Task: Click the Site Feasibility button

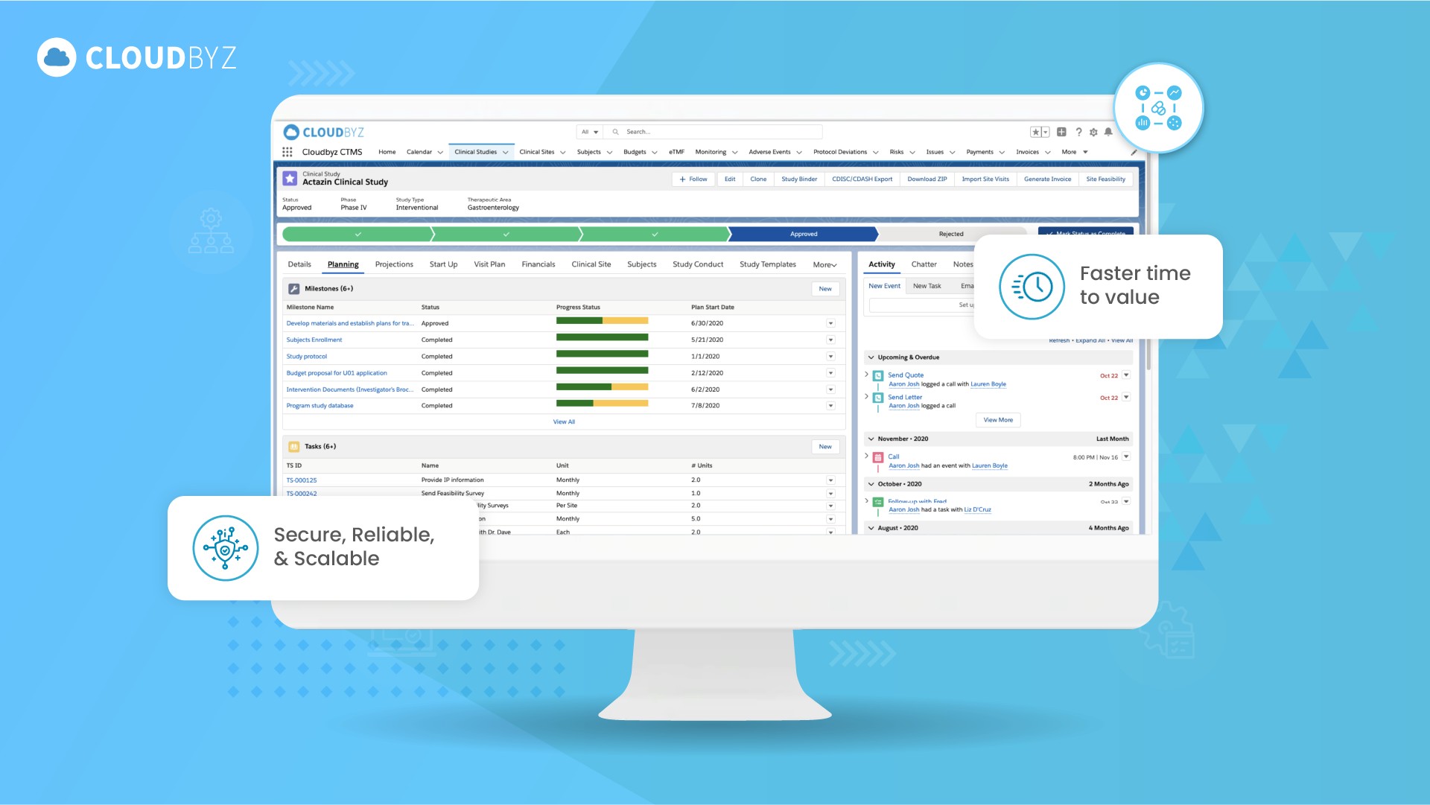Action: (1105, 179)
